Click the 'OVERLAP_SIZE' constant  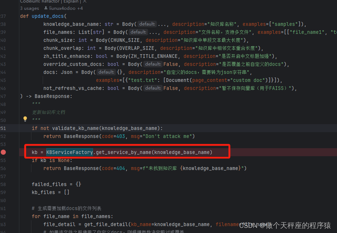pyautogui.click(x=137, y=48)
